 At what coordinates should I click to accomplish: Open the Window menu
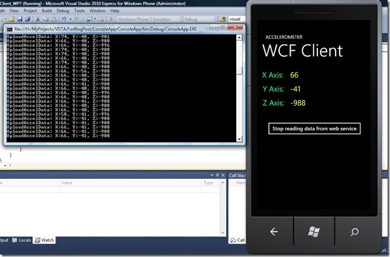(x=97, y=11)
